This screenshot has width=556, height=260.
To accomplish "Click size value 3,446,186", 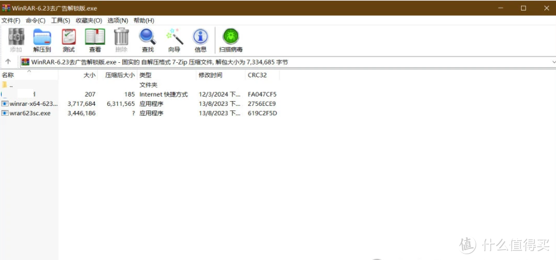I will (x=81, y=113).
